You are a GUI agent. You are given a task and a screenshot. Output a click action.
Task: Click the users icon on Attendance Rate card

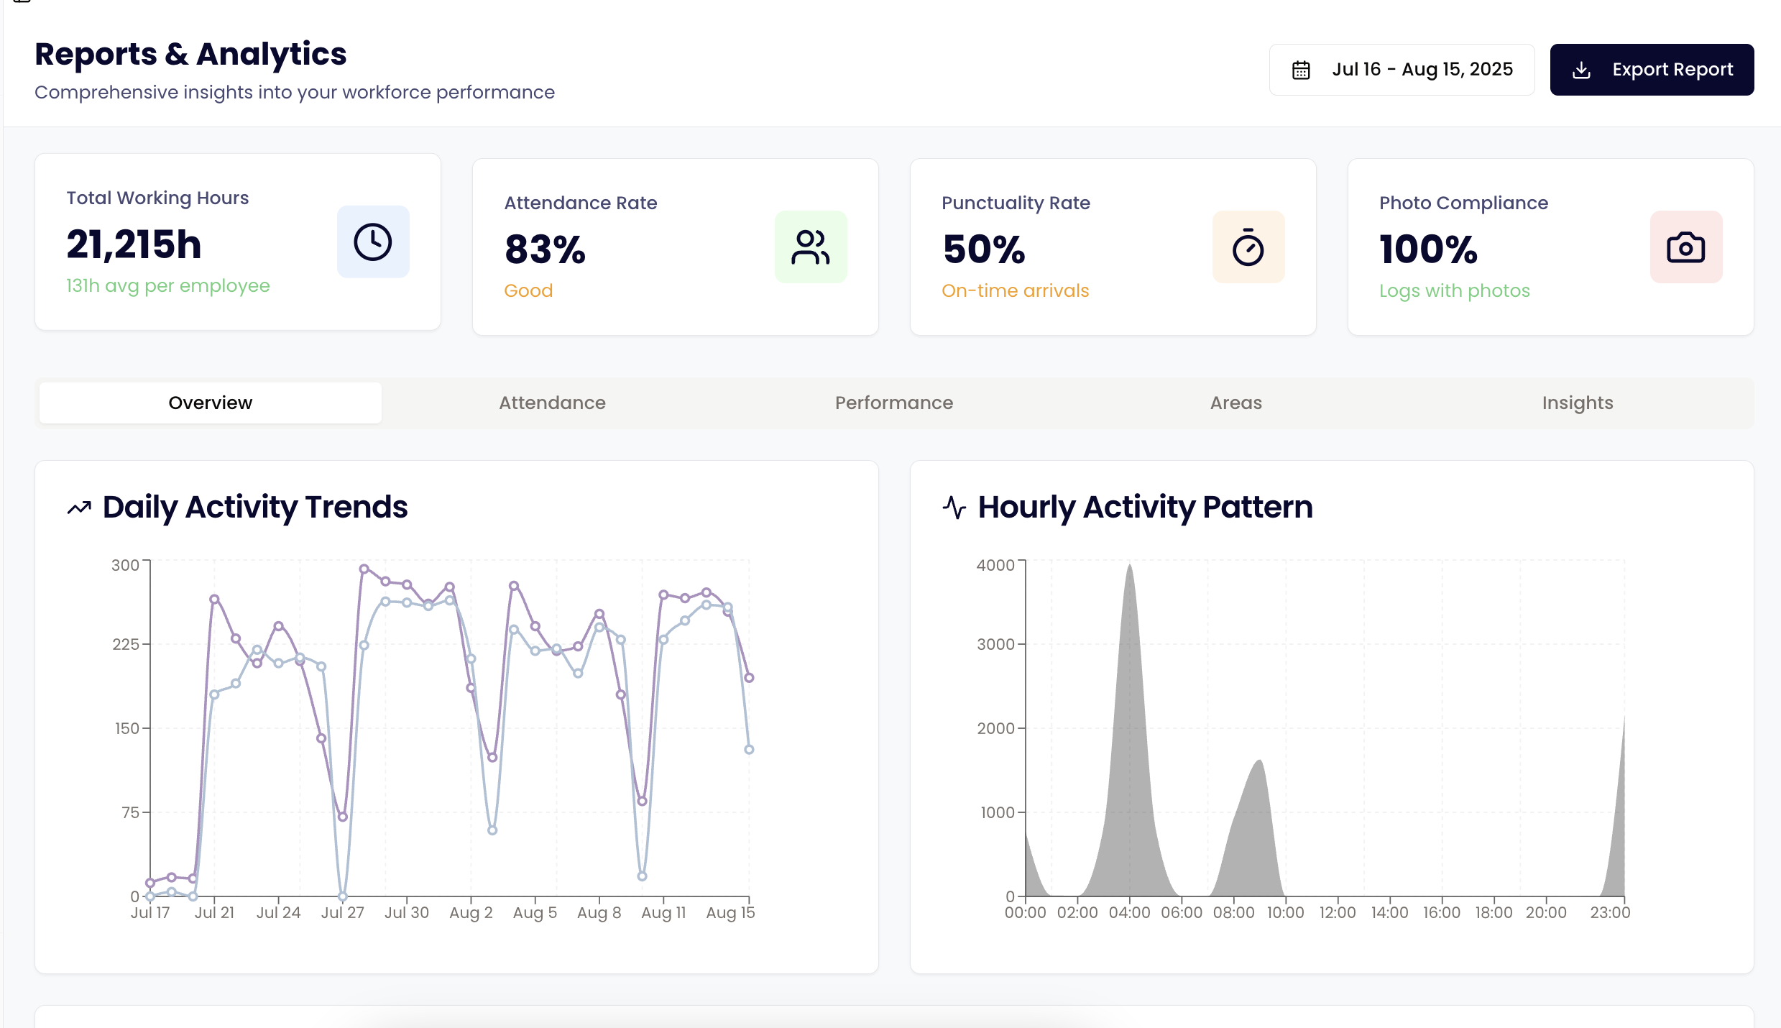point(811,247)
